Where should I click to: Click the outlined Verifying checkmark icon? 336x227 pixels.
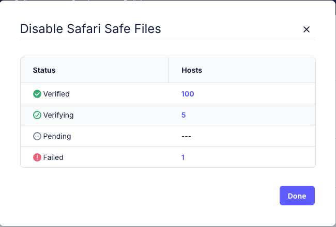click(x=37, y=115)
